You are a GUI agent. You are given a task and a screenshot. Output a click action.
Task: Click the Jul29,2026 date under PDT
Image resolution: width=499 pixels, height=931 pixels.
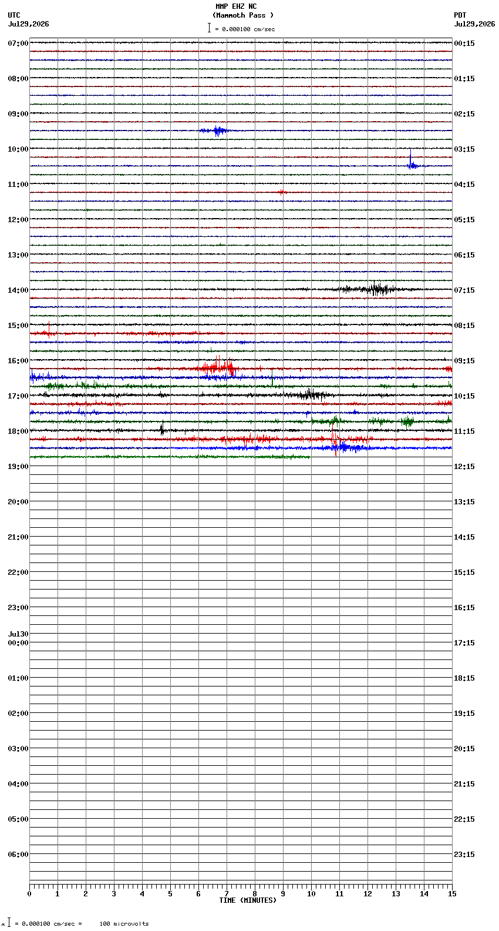[x=474, y=24]
